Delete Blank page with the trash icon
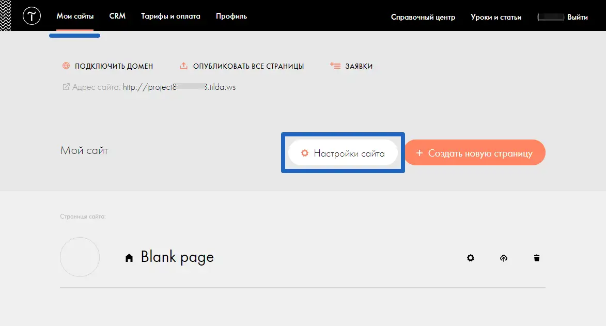This screenshot has height=326, width=606. 537,258
